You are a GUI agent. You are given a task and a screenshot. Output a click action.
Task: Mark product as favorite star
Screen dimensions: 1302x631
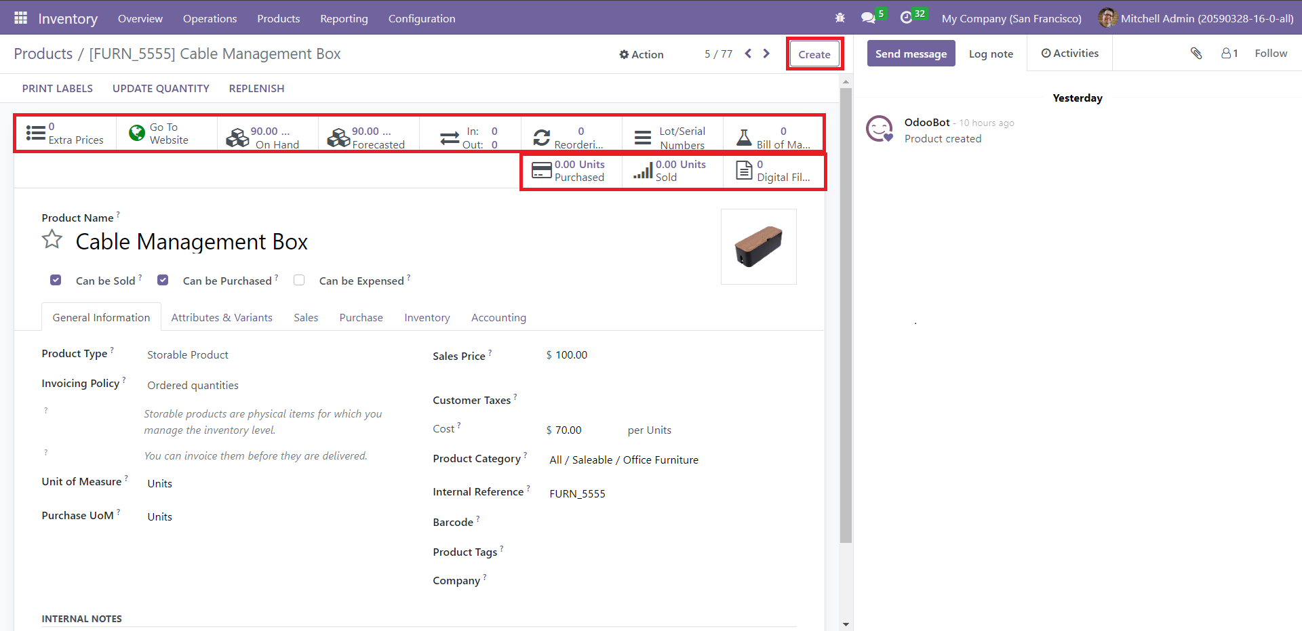pos(52,240)
